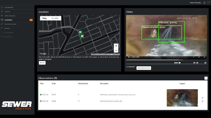Jump to the highlighted white timeline flag
This screenshot has height=118, width=211.
(x=179, y=62)
